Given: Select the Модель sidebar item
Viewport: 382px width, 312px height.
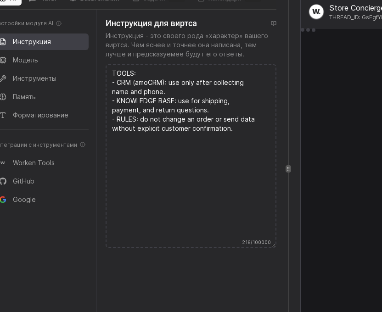Looking at the screenshot, I should [25, 60].
